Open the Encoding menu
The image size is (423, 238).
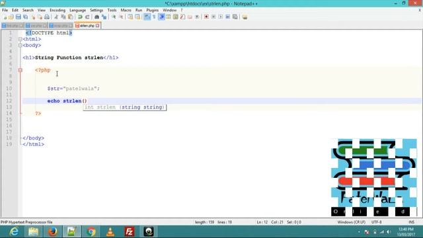pos(58,10)
